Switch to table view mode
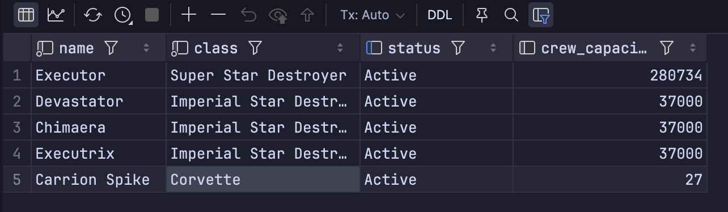The image size is (728, 212). pos(26,15)
